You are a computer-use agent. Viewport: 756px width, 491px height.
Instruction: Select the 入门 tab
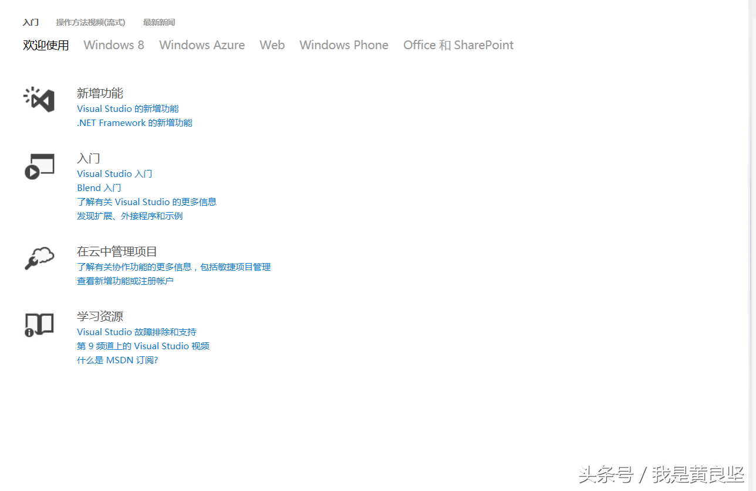pyautogui.click(x=31, y=22)
